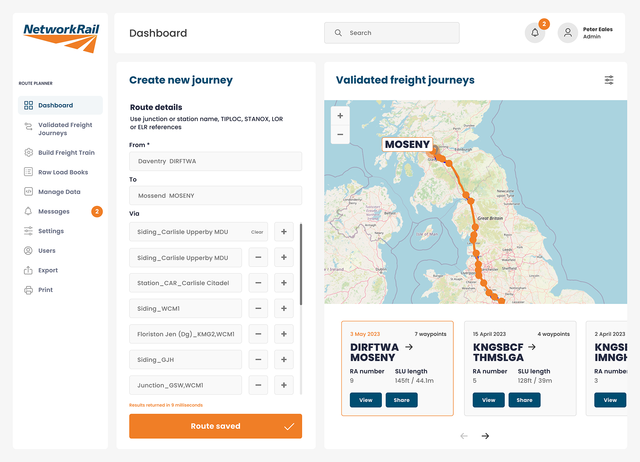View the DIRFTWA to MOSENY journey
The image size is (640, 462).
(x=366, y=400)
